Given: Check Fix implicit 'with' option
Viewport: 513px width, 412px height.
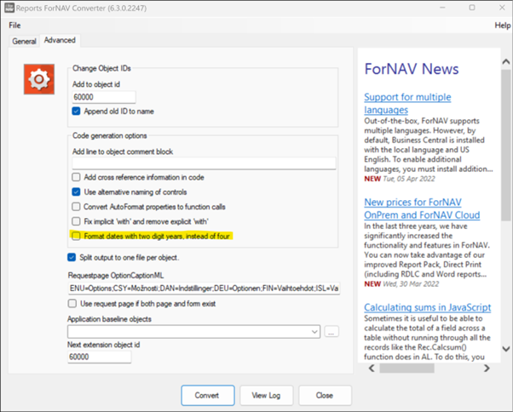Looking at the screenshot, I should coord(76,221).
